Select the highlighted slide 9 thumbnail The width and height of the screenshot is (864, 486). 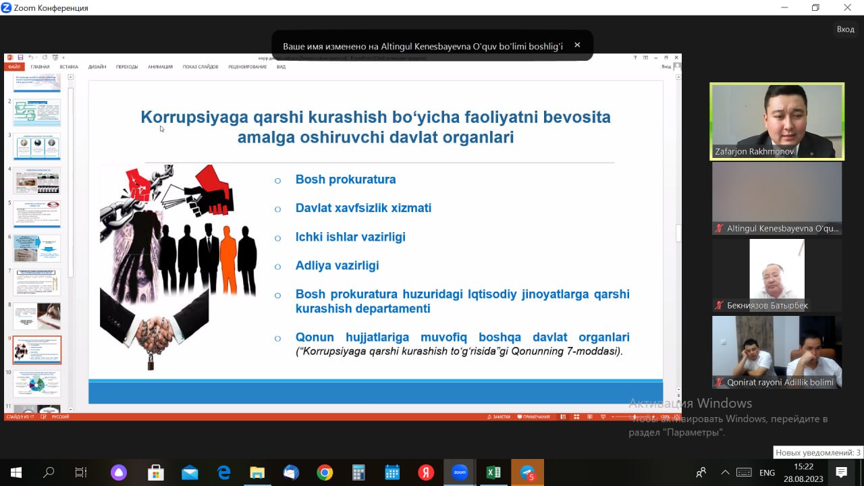point(37,350)
